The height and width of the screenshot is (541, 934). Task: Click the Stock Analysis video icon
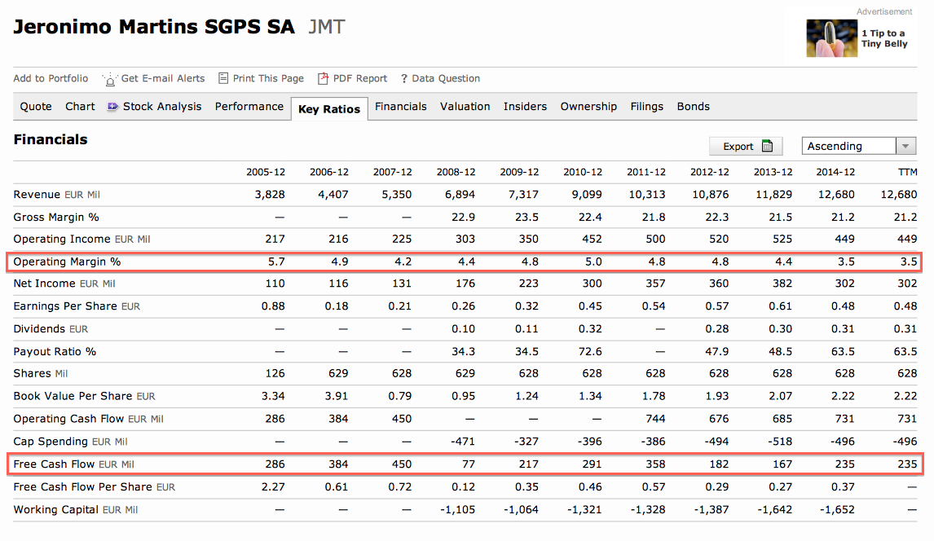pos(112,107)
